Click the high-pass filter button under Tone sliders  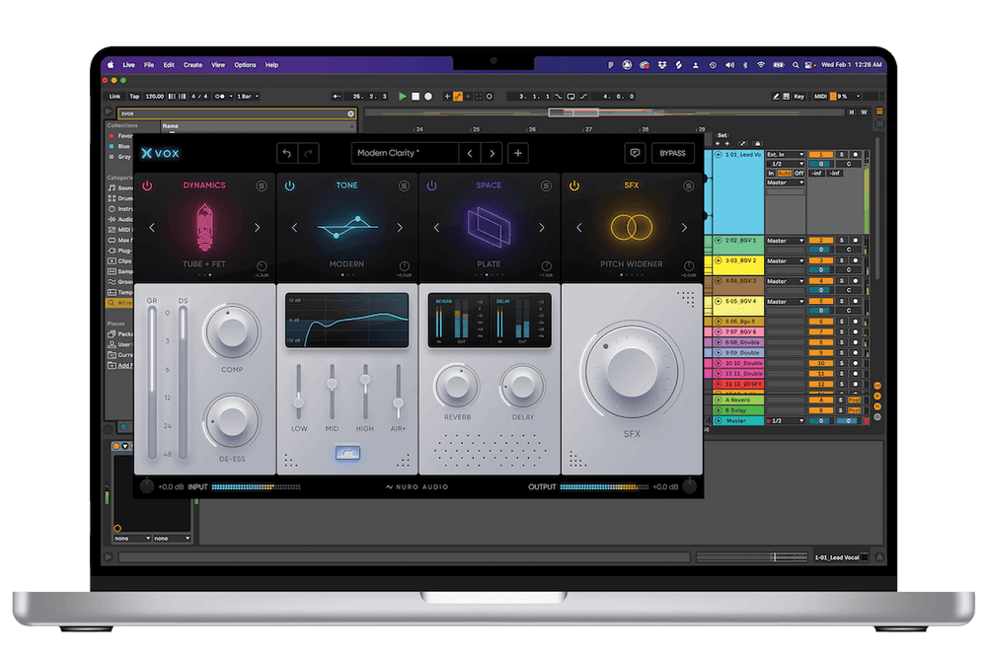(347, 453)
